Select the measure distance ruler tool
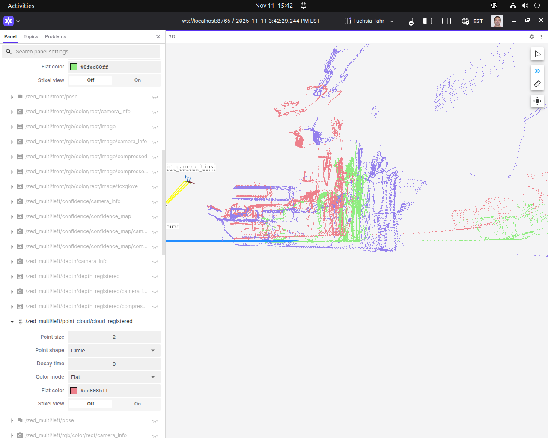 (x=537, y=84)
